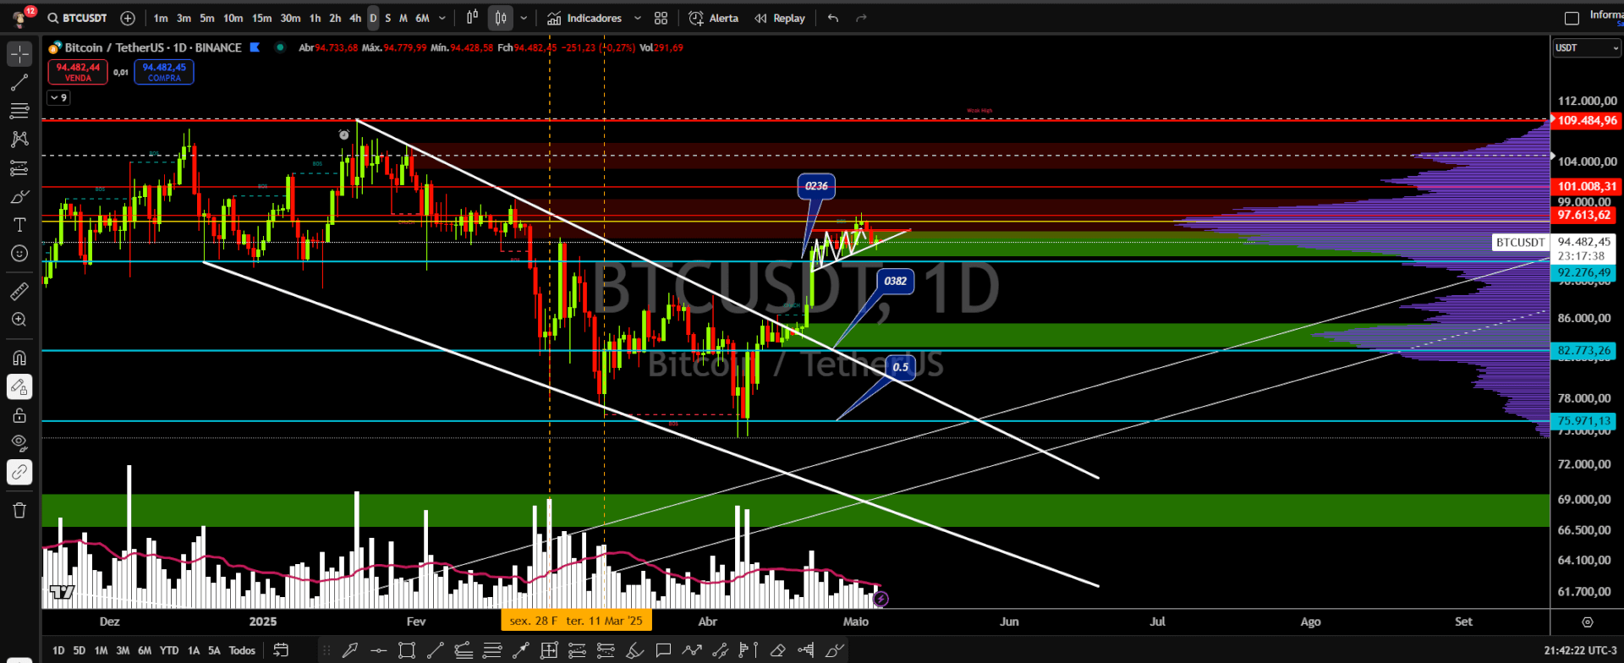Expand the timeframe list chevron
The height and width of the screenshot is (663, 1624).
point(442,18)
